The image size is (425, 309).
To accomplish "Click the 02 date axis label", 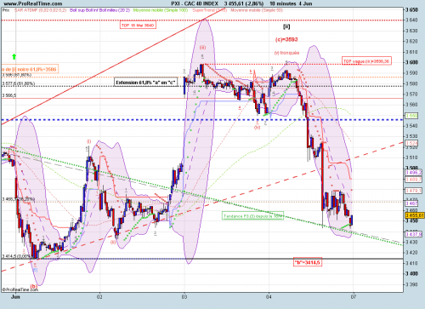I will (99, 297).
